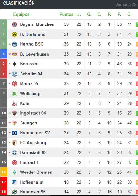This screenshot has width=138, height=196.
Task: Open the Ingolstadt 04 team page
Action: 33,113
